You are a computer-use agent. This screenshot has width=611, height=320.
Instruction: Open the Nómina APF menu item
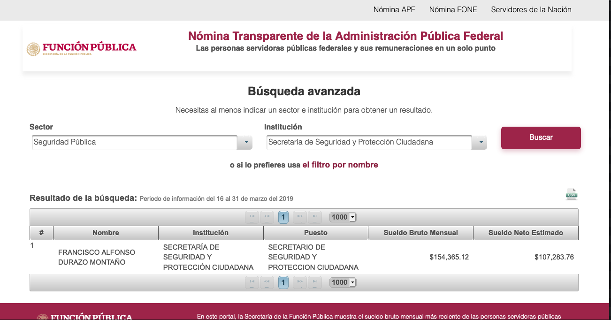point(394,9)
